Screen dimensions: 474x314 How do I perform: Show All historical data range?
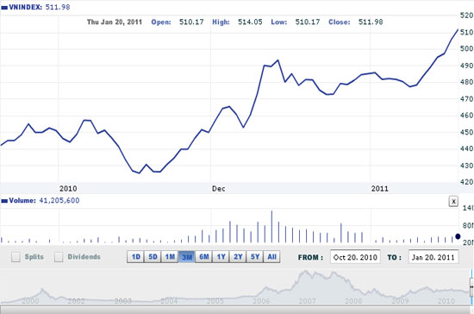[271, 257]
